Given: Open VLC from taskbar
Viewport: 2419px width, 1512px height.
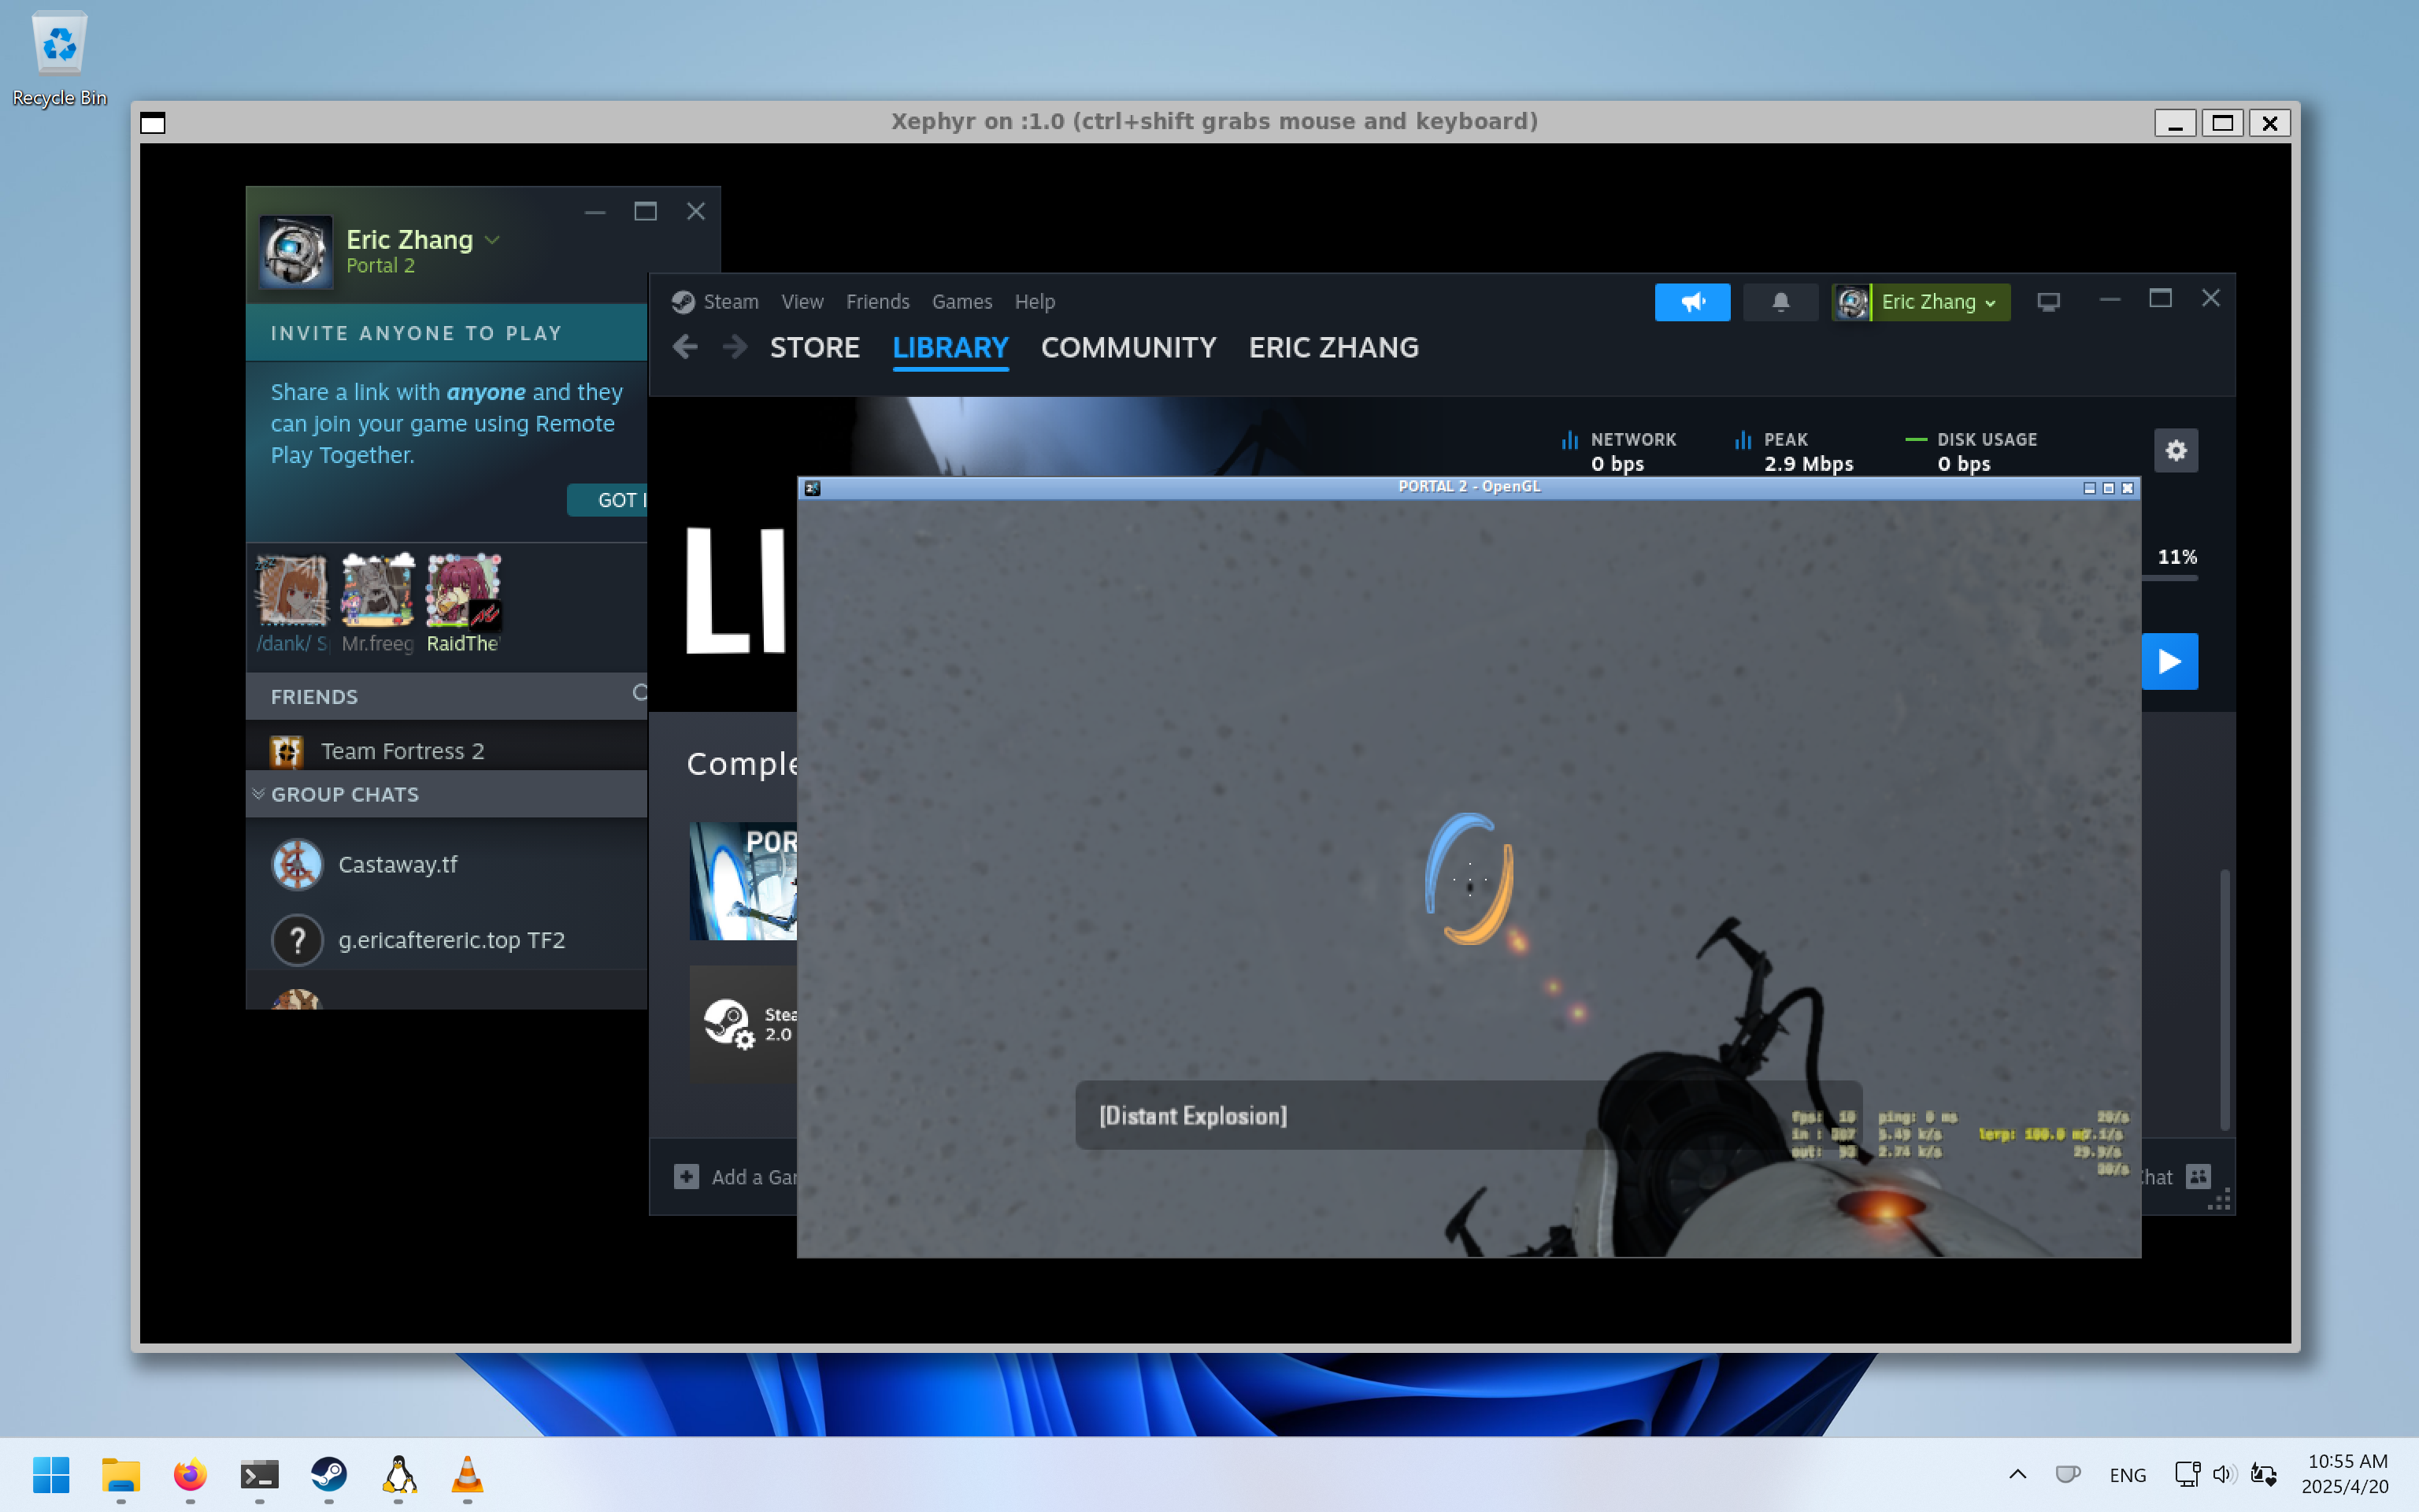Looking at the screenshot, I should point(467,1475).
